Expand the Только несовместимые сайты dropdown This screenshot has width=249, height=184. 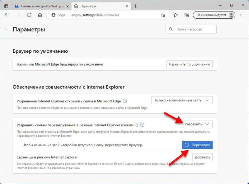click(182, 100)
